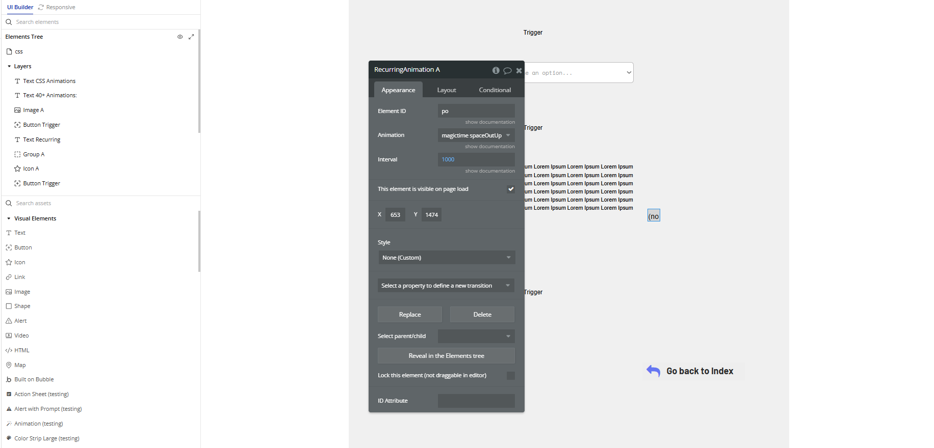Click the Map pin icon in Visual Elements
This screenshot has width=934, height=448.
9,365
